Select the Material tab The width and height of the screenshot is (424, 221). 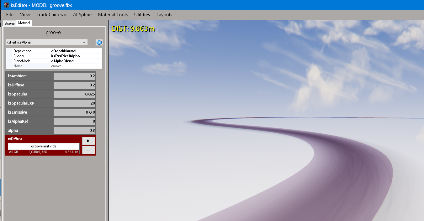(24, 23)
